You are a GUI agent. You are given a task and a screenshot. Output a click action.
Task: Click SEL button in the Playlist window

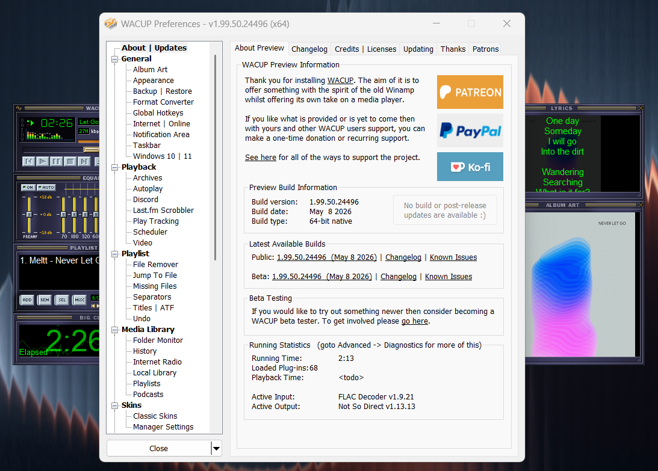62,300
